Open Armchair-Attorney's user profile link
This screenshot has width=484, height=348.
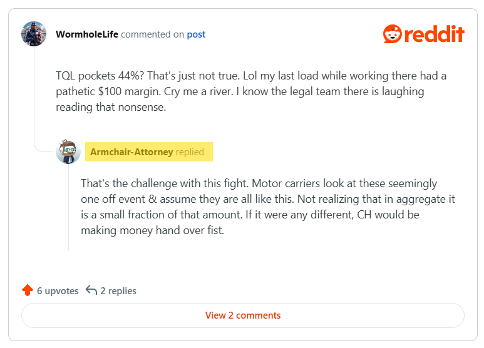(x=131, y=152)
